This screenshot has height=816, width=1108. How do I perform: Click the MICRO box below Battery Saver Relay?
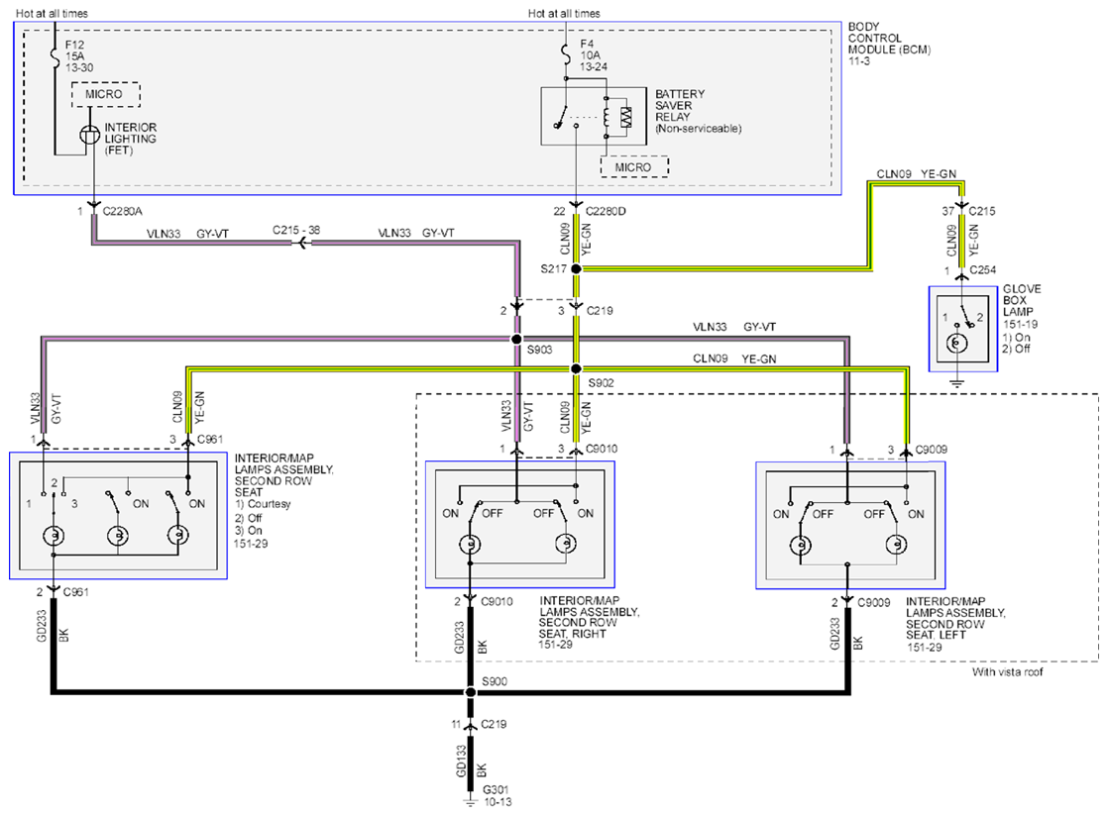click(x=634, y=167)
